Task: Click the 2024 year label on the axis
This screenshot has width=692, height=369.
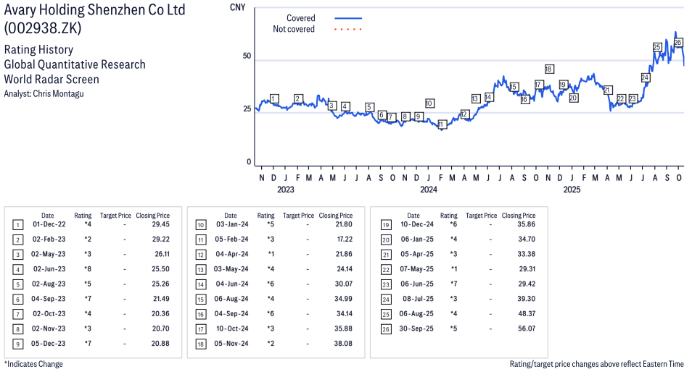Action: pyautogui.click(x=428, y=190)
